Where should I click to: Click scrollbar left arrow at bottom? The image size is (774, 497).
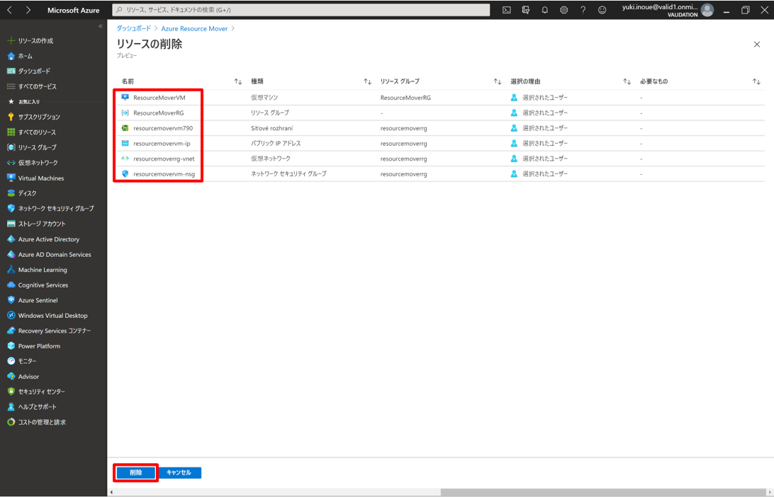tap(111, 492)
